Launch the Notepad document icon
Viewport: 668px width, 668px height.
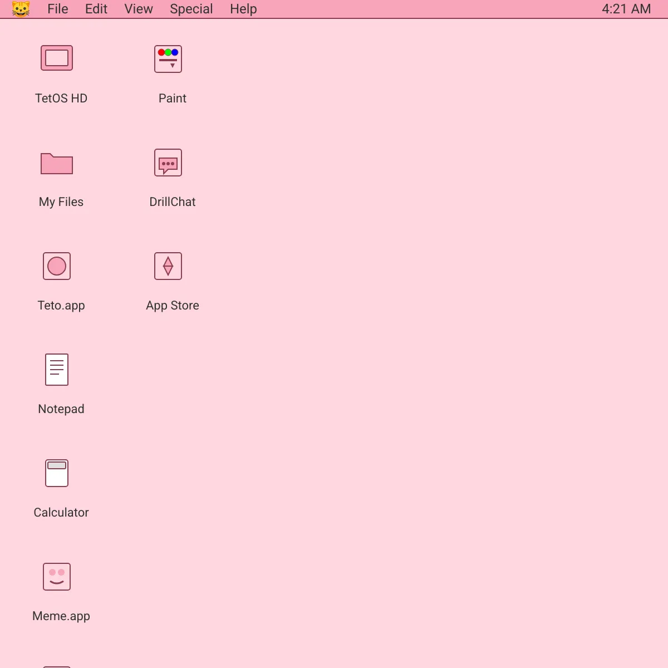pyautogui.click(x=57, y=370)
